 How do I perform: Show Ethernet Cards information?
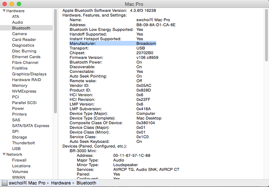point(26,57)
